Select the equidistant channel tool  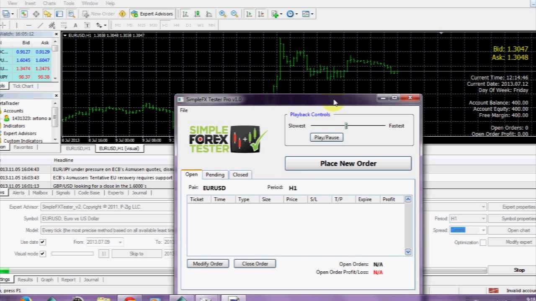52,25
